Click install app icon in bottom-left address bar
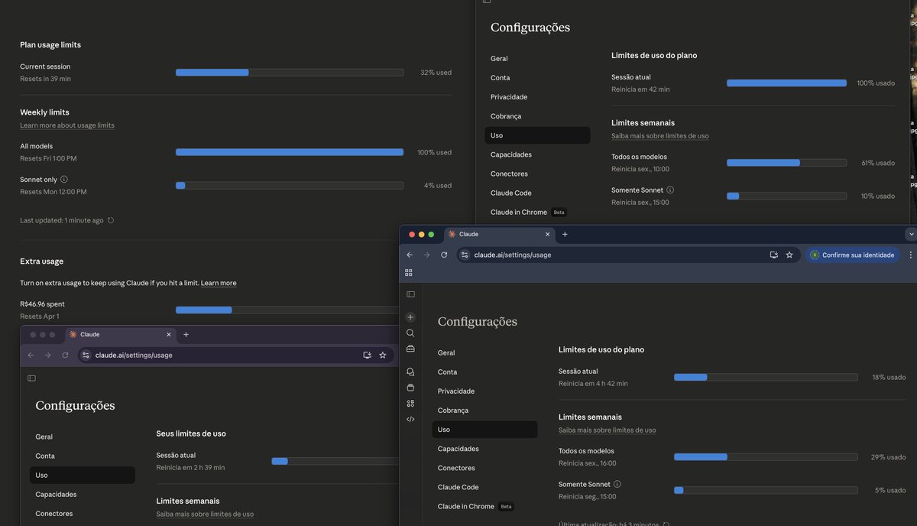 368,355
